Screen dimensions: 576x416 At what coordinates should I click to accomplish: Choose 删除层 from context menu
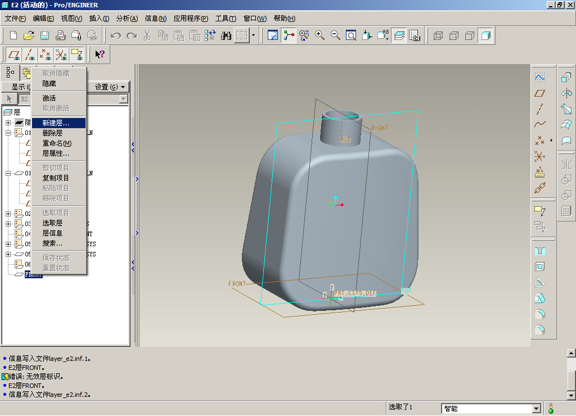58,133
